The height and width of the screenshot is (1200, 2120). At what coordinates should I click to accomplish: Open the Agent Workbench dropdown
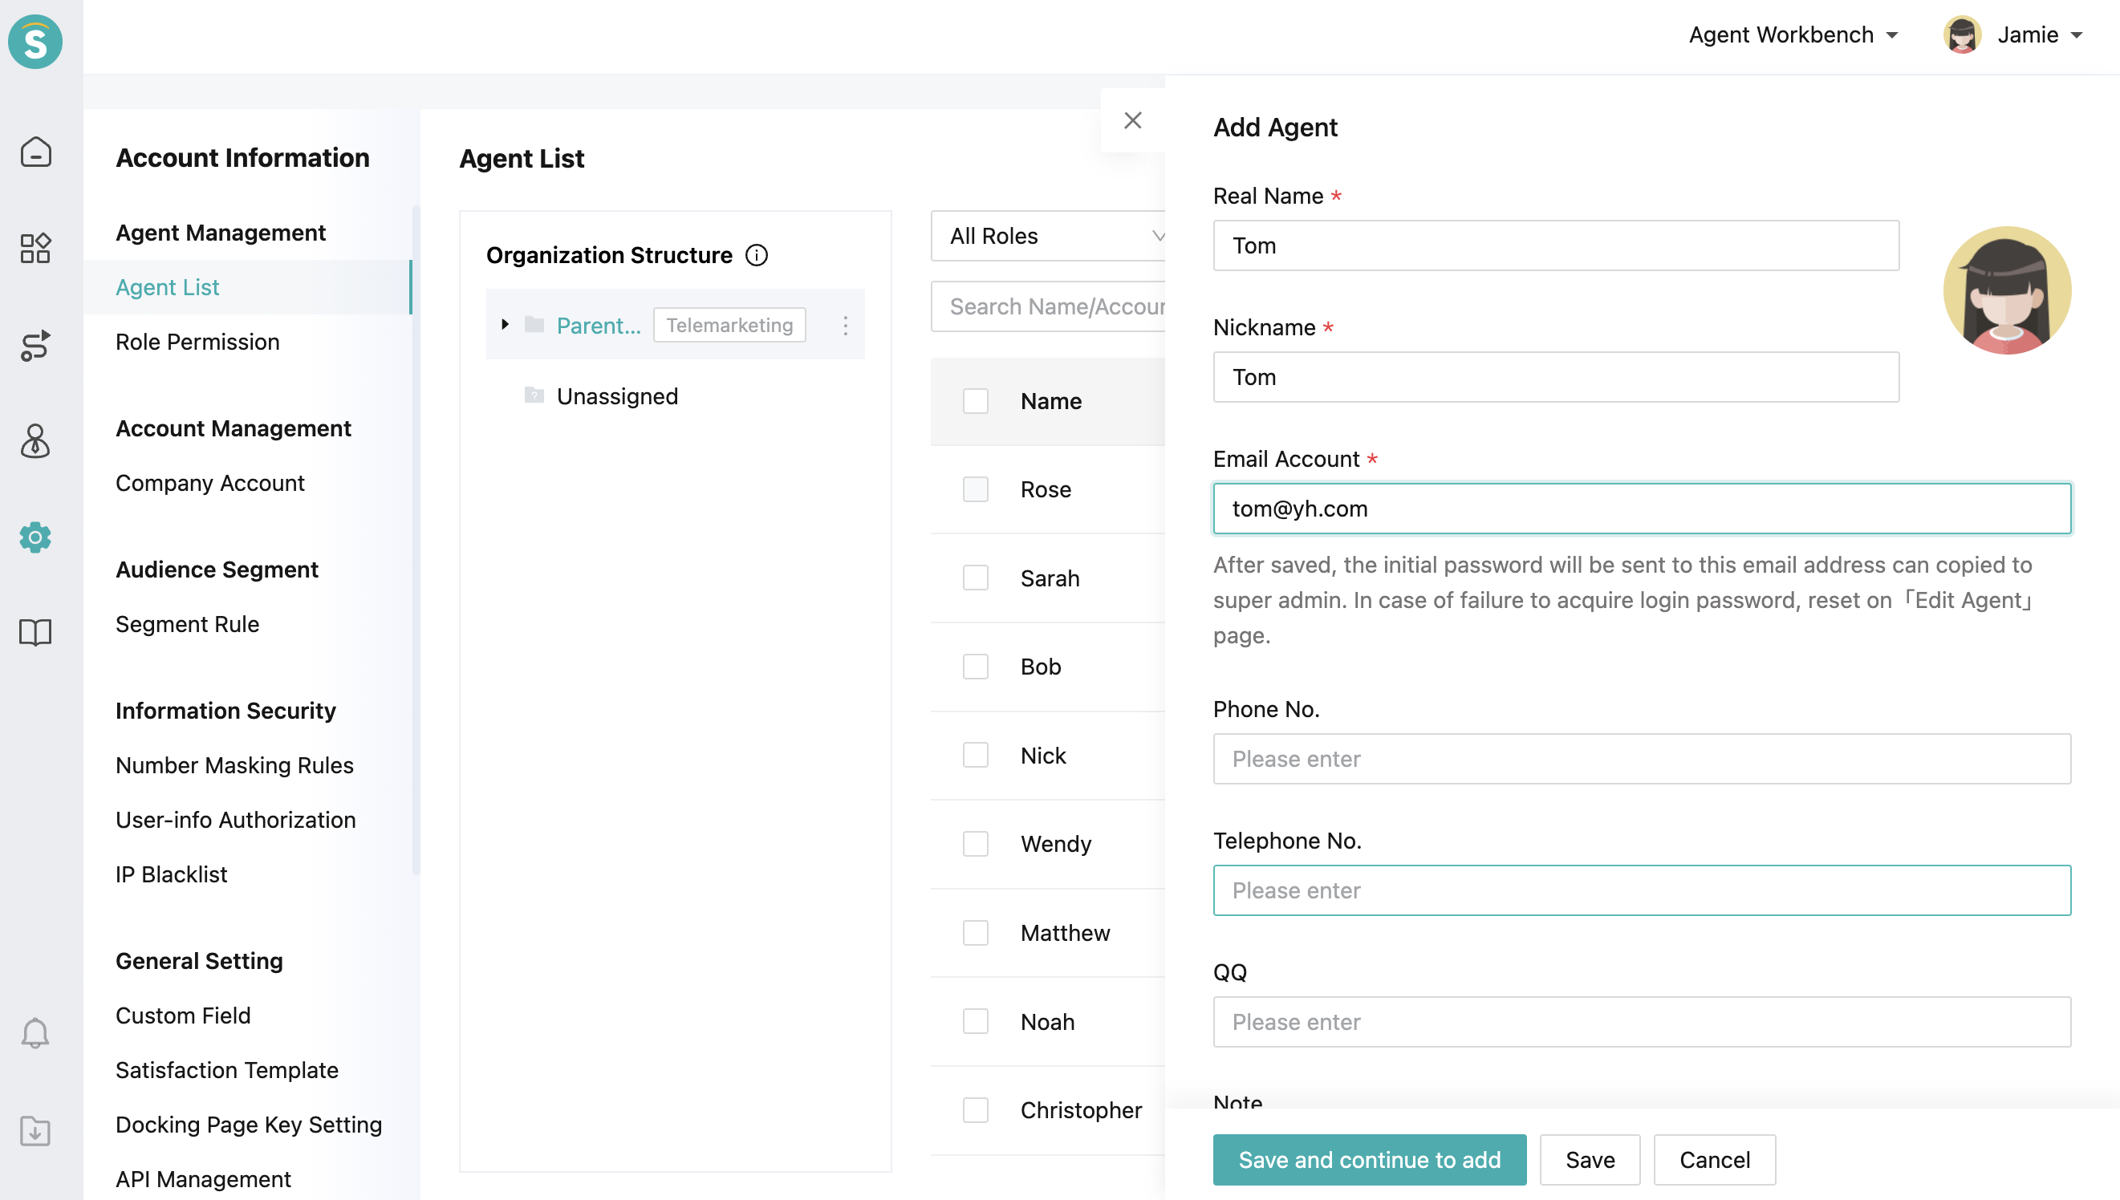point(1793,34)
